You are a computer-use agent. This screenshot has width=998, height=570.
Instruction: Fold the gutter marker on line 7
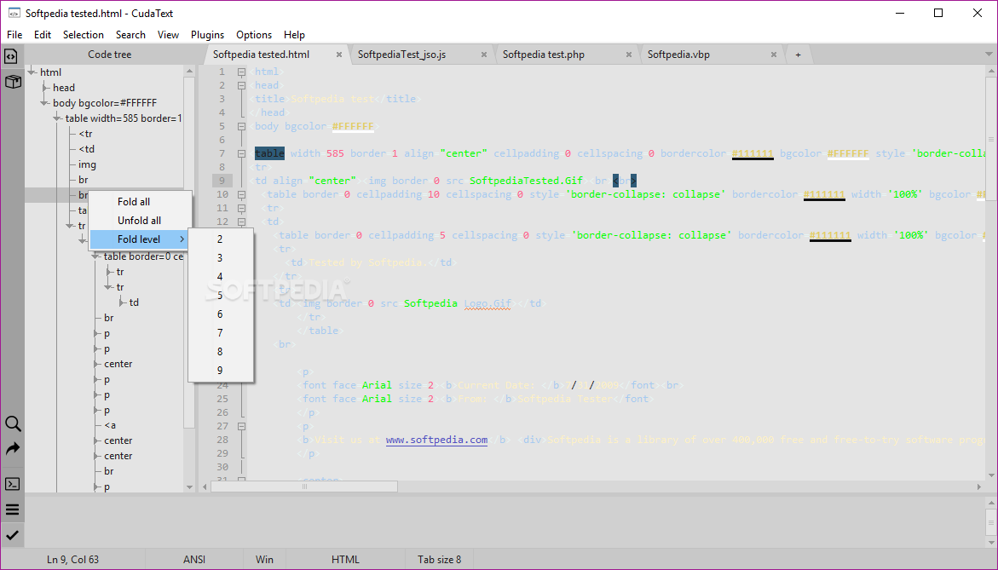pyautogui.click(x=241, y=153)
